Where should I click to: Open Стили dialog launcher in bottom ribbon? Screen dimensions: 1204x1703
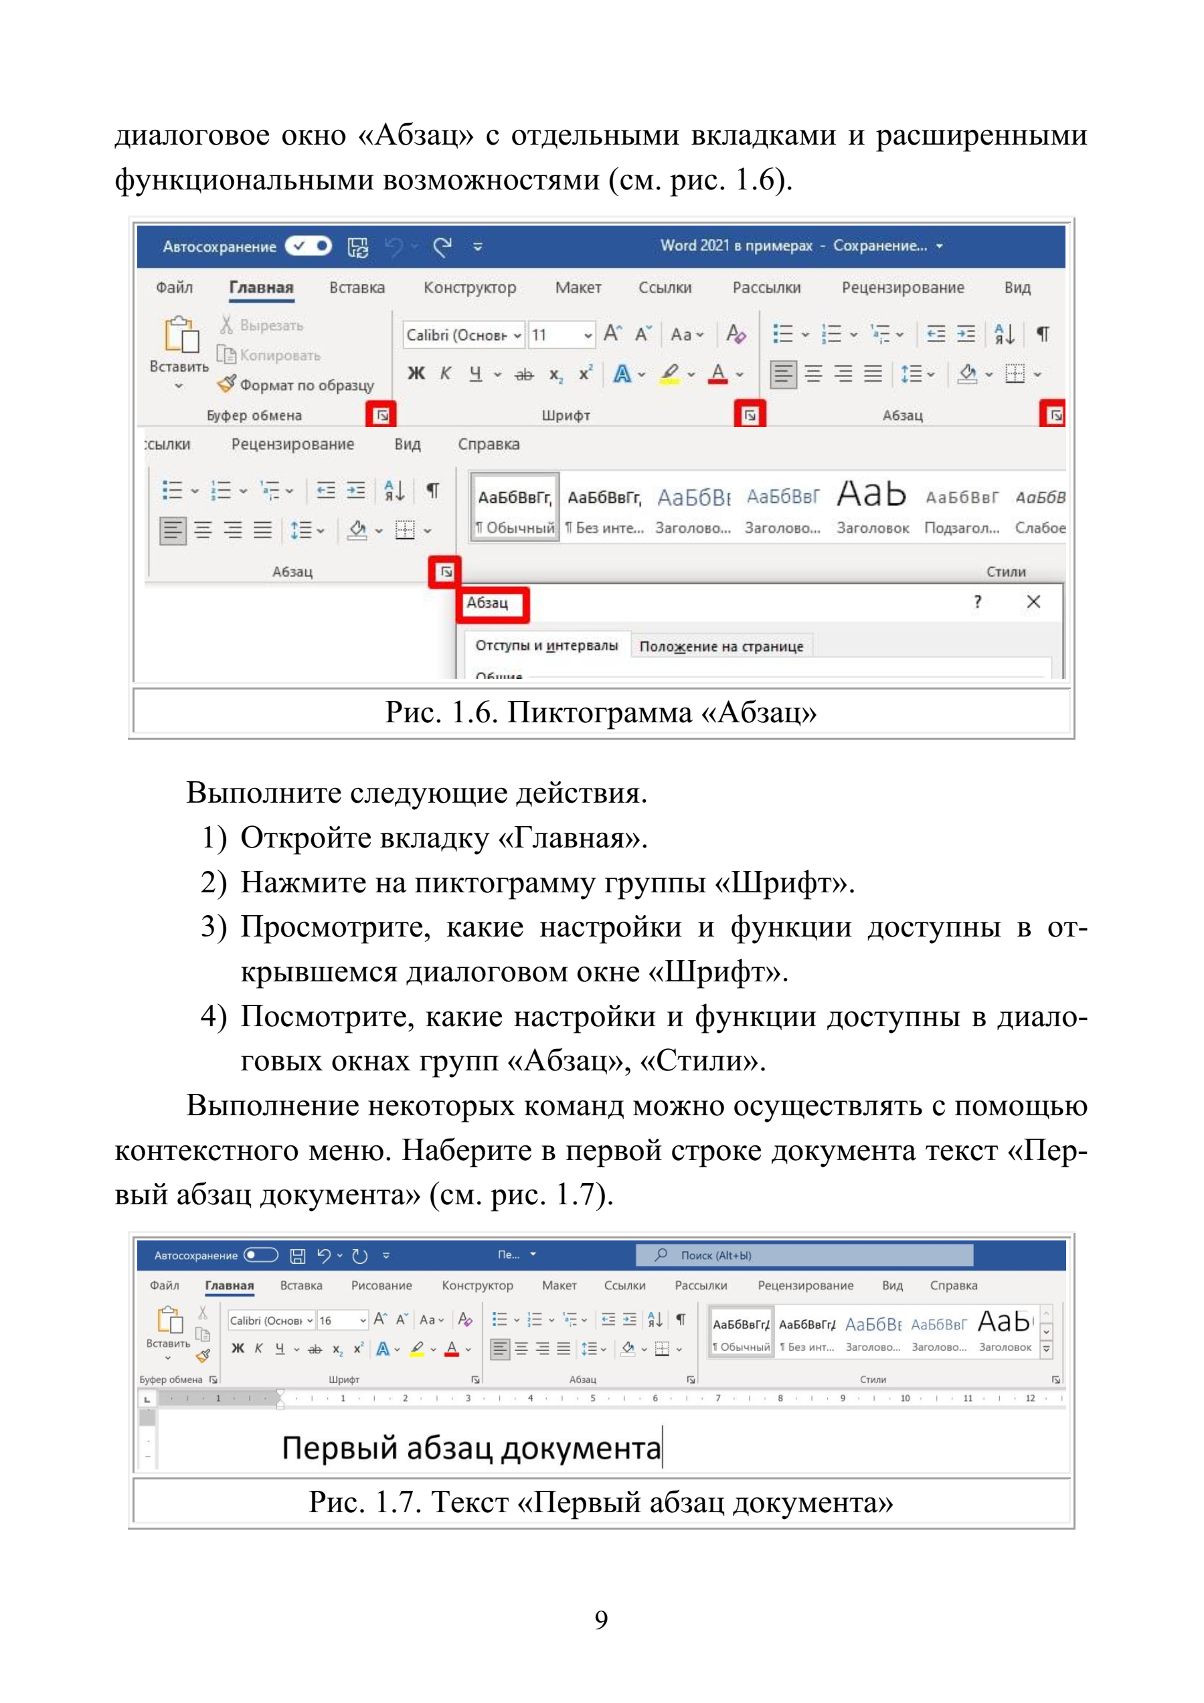click(1055, 1380)
